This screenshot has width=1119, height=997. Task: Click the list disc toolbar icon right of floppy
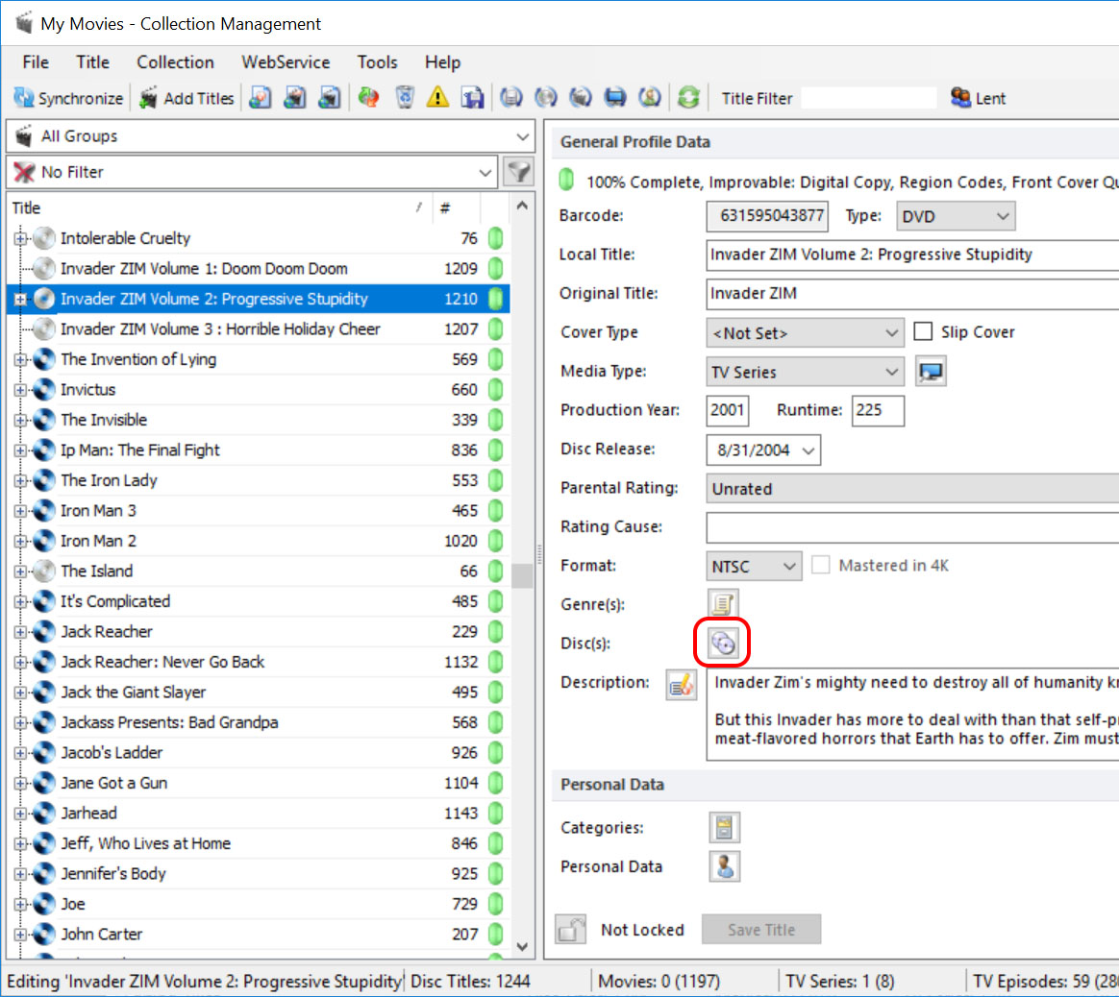511,97
